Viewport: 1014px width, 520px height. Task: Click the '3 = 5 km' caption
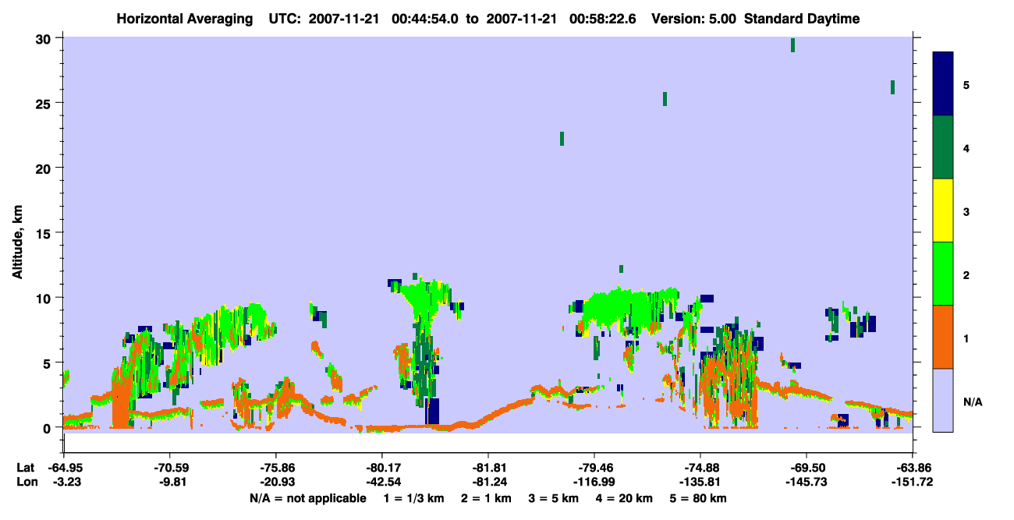(x=553, y=497)
